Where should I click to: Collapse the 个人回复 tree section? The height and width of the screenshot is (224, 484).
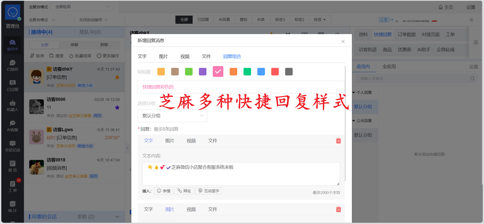click(x=354, y=93)
